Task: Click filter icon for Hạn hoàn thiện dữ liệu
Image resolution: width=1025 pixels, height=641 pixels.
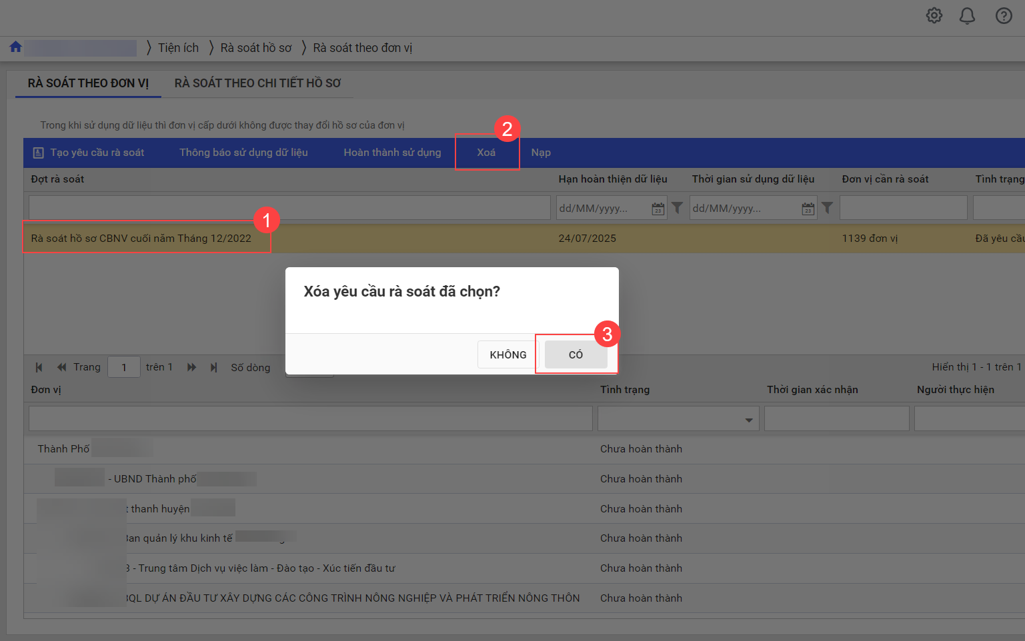Action: point(677,208)
